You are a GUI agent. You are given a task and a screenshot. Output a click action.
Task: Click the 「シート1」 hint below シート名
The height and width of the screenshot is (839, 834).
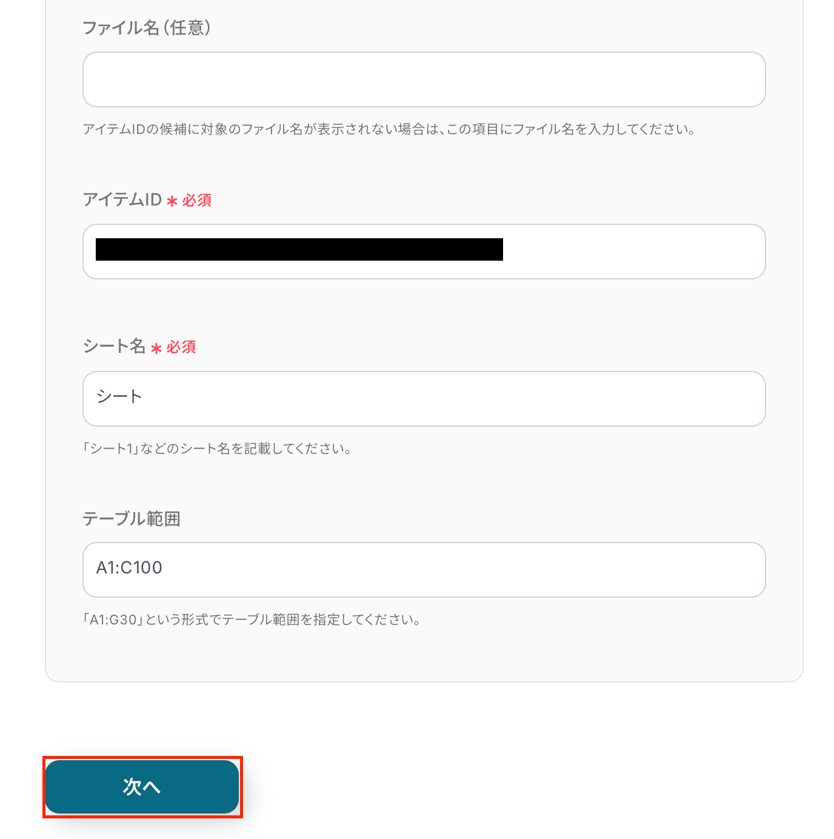coord(217,449)
